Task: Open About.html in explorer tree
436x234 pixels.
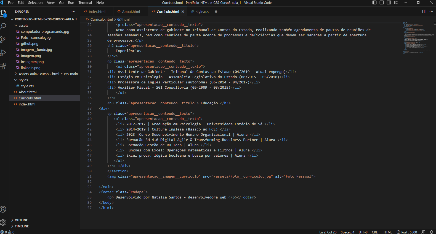Action: (44, 92)
